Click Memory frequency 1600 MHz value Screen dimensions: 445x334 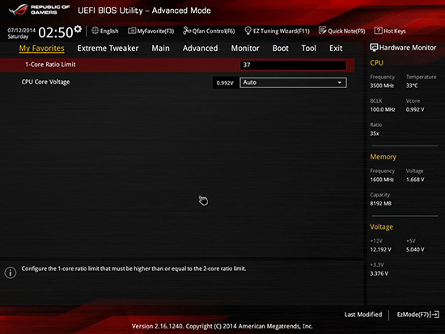point(382,180)
